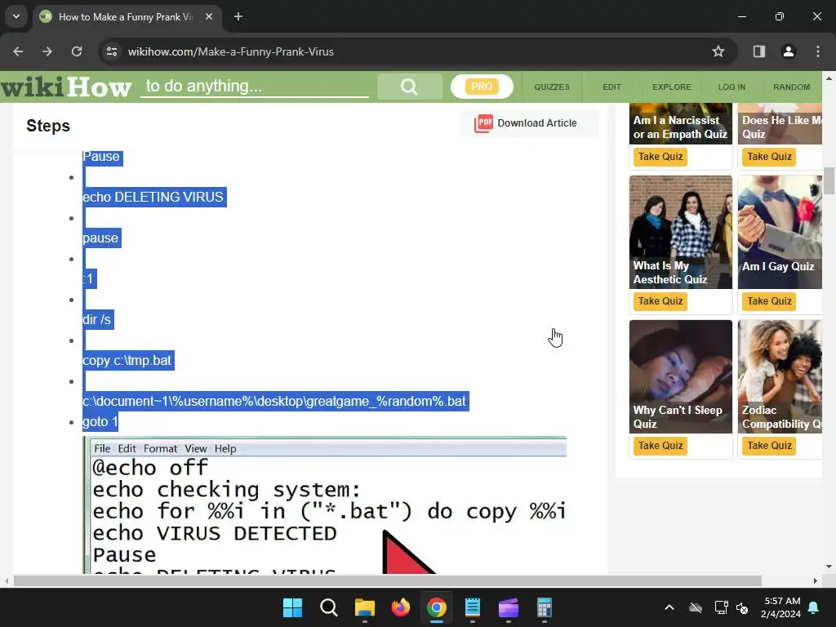Open Windows taskbar search
Viewport: 836px width, 627px height.
coord(328,607)
